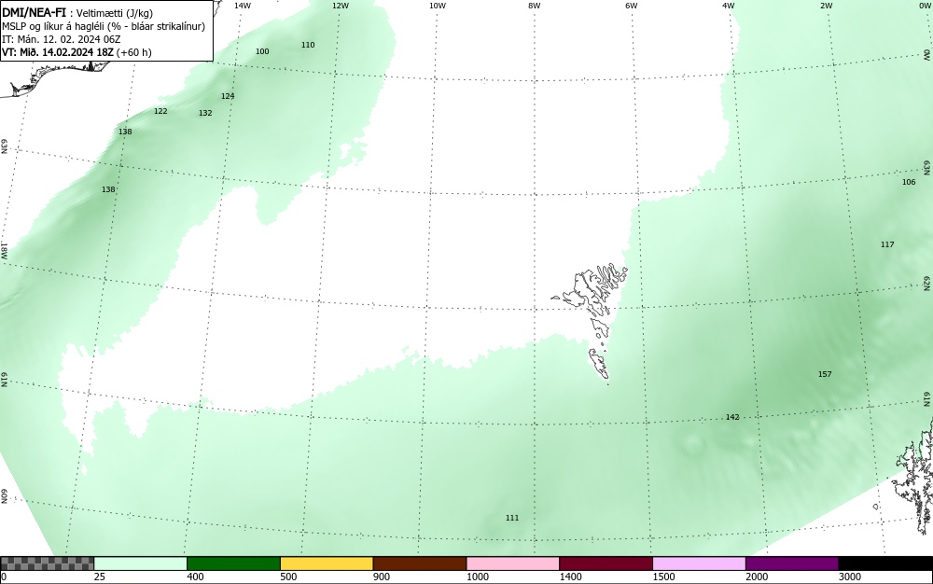Image resolution: width=933 pixels, height=584 pixels.
Task: Click the checkered 0–25 legend swatch
Action: pos(47,563)
